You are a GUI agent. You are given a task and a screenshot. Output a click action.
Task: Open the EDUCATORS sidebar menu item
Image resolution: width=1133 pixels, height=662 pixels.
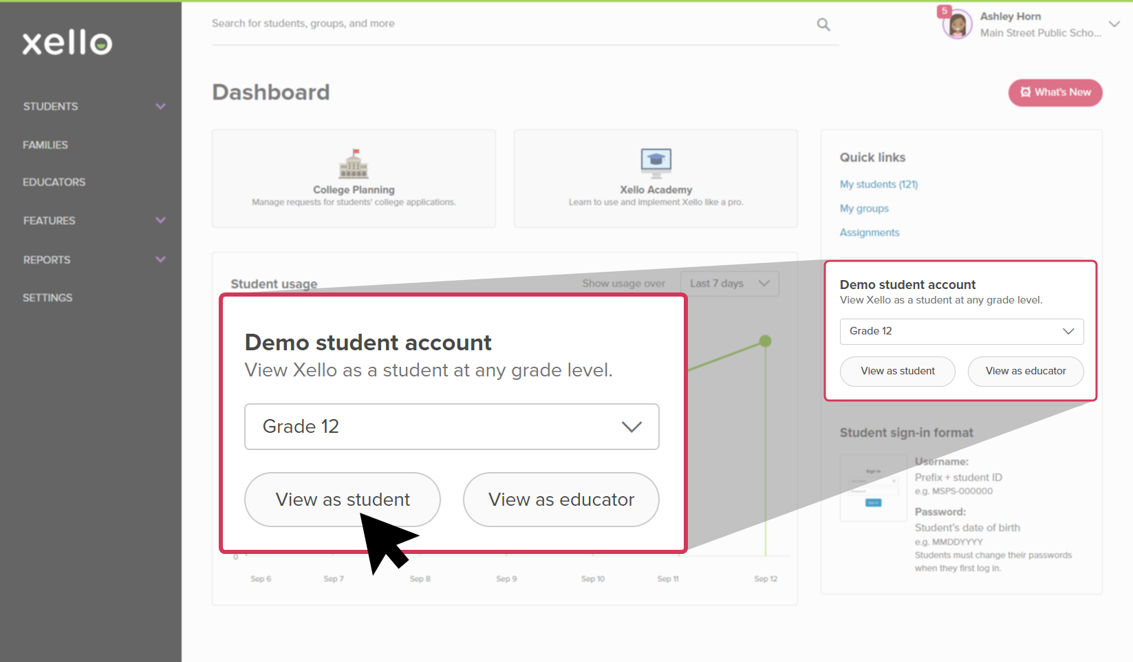(54, 182)
